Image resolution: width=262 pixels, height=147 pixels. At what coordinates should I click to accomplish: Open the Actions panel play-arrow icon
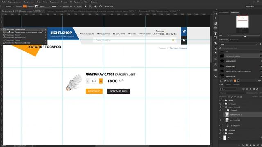click(216, 18)
